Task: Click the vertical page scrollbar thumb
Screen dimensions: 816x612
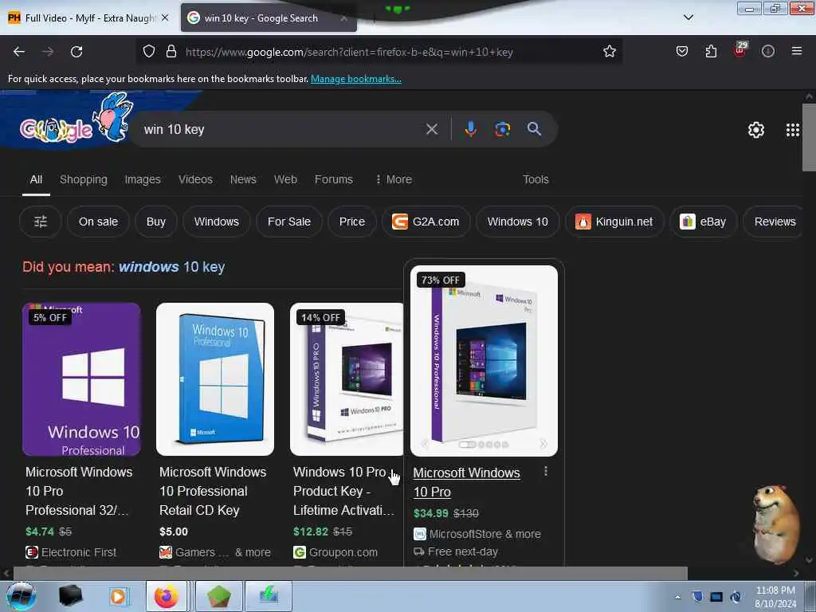Action: (809, 137)
